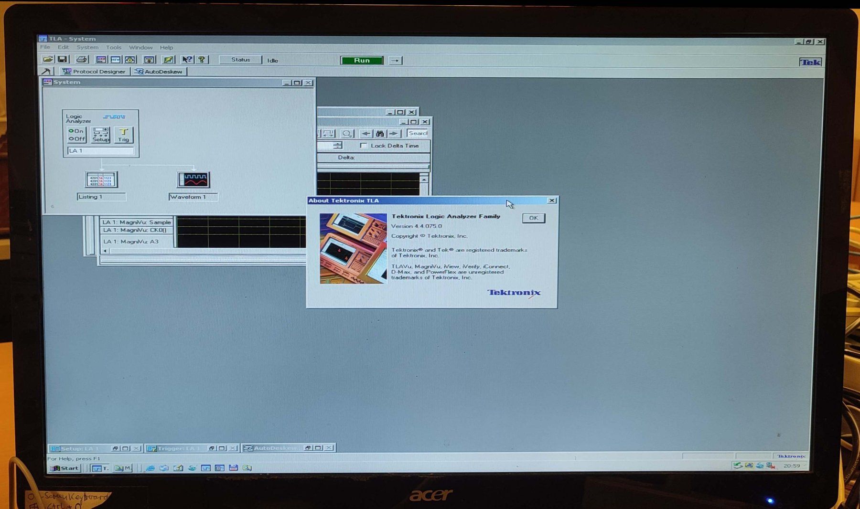Open the System menu
Screen dimensions: 860x509
pyautogui.click(x=87, y=47)
